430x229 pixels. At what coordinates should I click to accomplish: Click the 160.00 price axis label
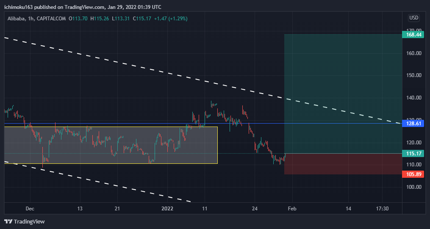click(x=414, y=53)
